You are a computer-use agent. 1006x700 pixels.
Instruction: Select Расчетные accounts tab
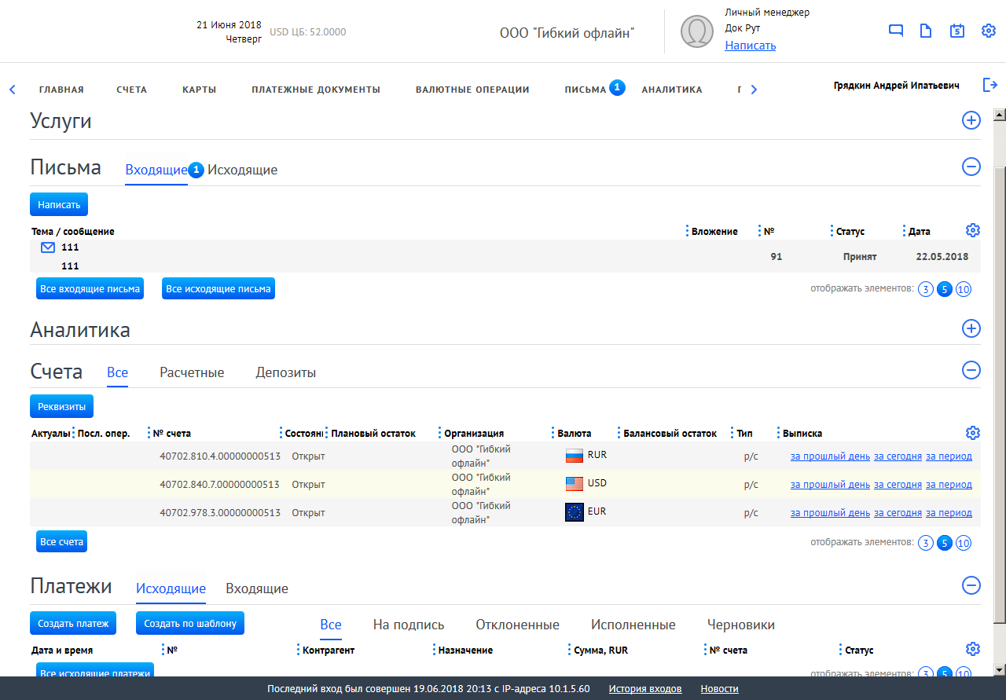point(192,372)
